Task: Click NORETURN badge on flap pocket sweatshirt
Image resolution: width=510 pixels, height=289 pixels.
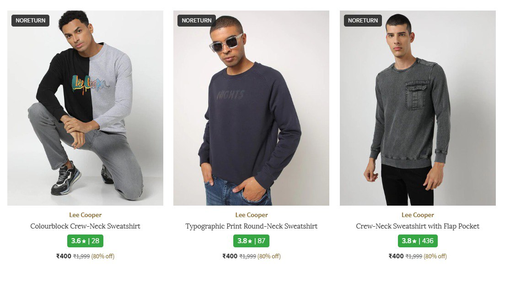Action: point(363,21)
